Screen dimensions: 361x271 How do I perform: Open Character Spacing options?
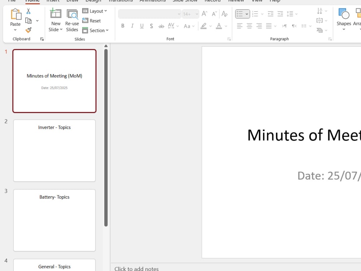[173, 26]
